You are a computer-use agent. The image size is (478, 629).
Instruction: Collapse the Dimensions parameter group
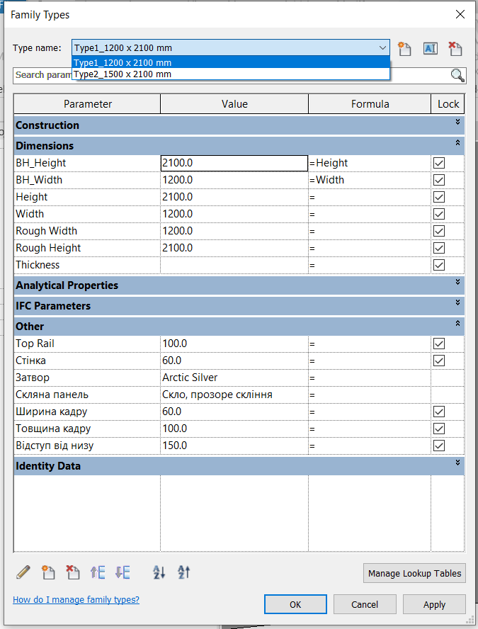coord(458,143)
